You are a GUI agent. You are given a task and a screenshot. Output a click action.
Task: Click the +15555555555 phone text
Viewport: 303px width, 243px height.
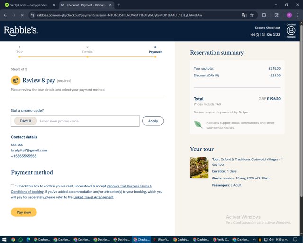(24, 156)
